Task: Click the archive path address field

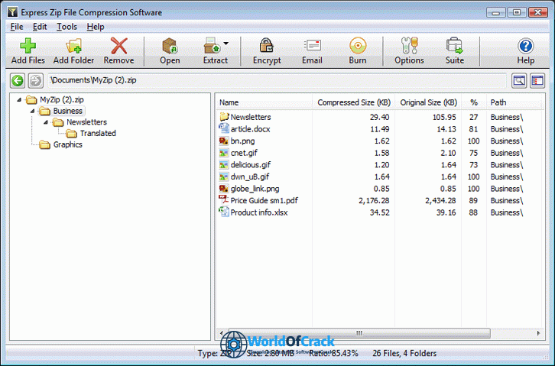Action: click(x=277, y=81)
